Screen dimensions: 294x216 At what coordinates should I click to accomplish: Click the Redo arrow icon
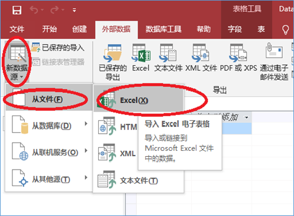tap(55, 9)
